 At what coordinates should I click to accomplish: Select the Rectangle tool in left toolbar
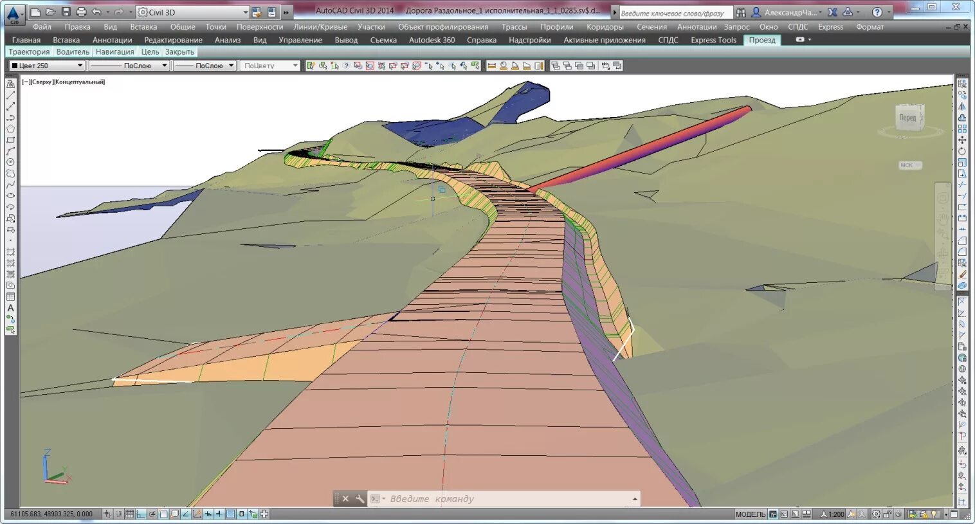tap(10, 140)
